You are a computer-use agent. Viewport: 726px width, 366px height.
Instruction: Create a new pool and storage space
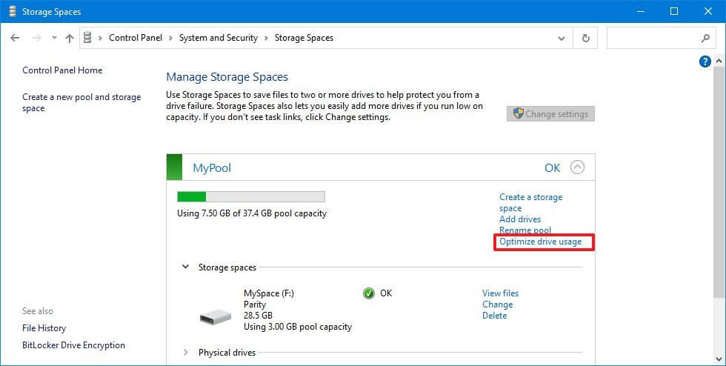coord(81,102)
